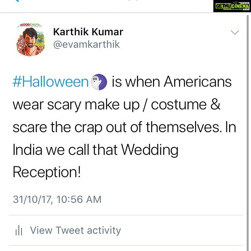Image resolution: width=251 pixels, height=251 pixels.
Task: Click the 31/10/17, 10:56 AM timestamp
Action: (x=57, y=200)
